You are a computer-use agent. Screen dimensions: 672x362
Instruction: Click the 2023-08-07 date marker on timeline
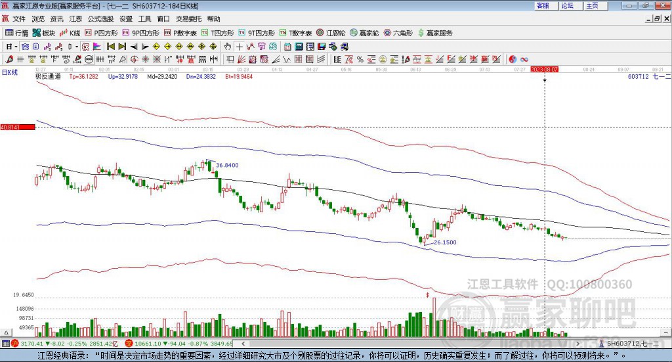tap(545, 68)
